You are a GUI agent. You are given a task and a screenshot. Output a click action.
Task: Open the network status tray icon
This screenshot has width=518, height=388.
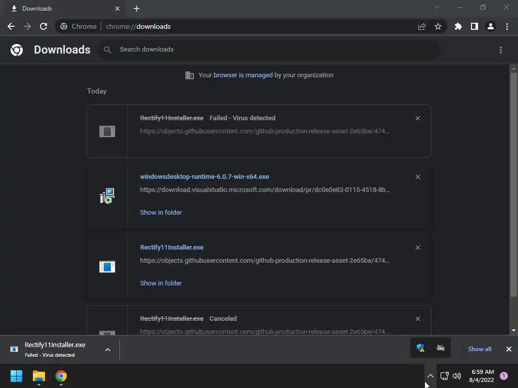pos(444,376)
